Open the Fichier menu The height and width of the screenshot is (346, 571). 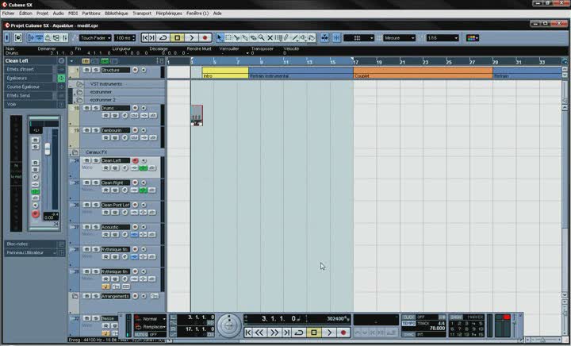click(9, 13)
